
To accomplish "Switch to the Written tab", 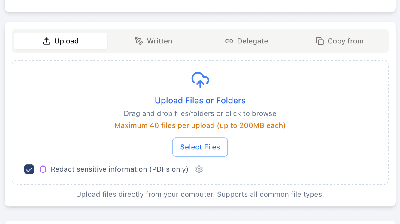I will 154,41.
